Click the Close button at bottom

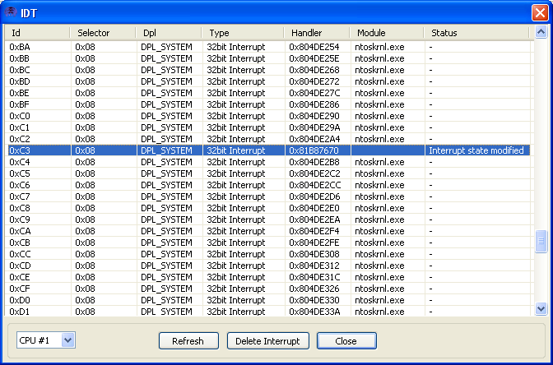tap(346, 341)
